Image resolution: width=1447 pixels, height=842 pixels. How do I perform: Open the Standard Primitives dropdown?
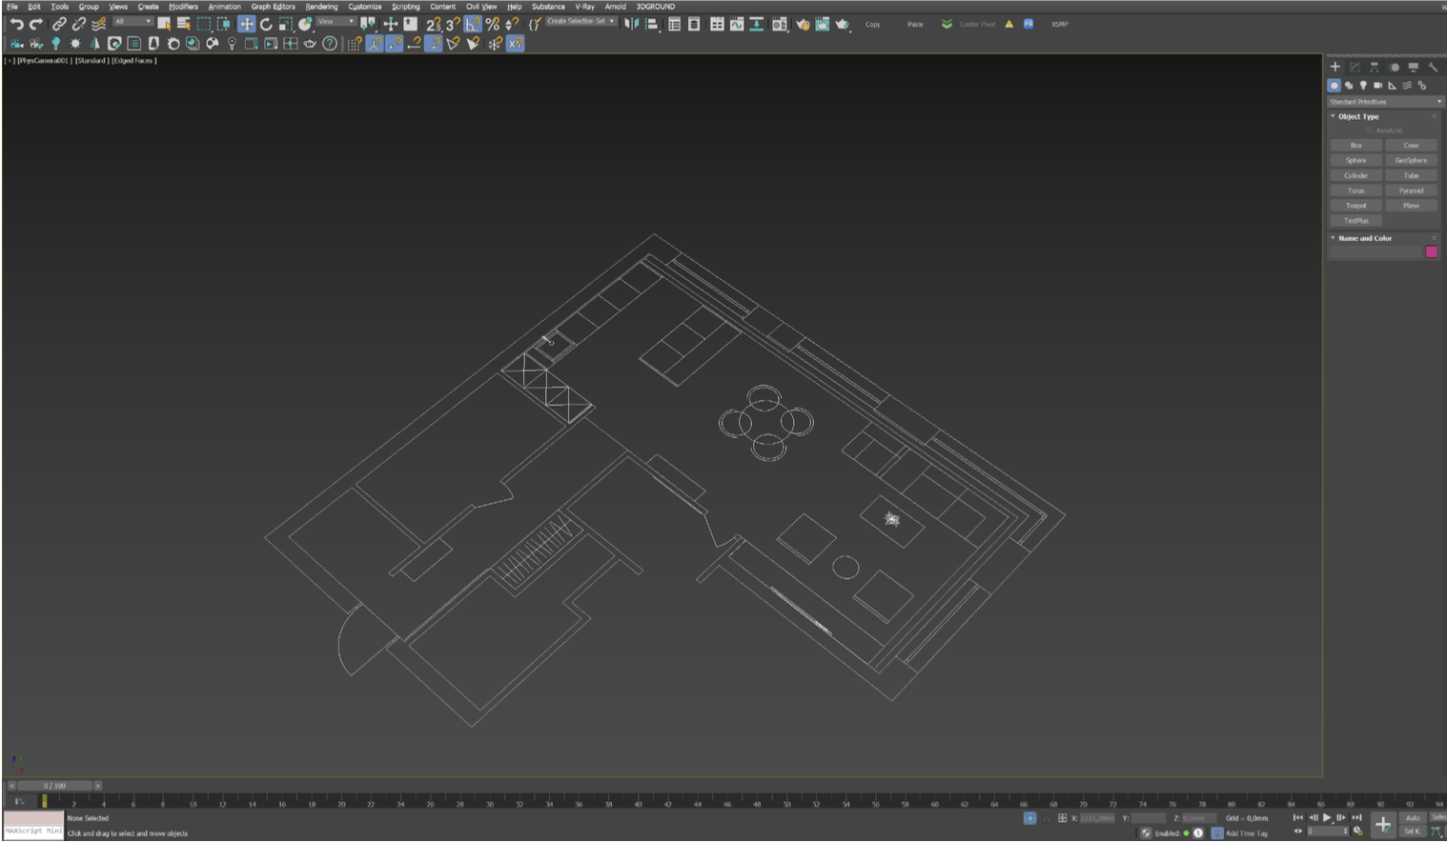coord(1386,102)
